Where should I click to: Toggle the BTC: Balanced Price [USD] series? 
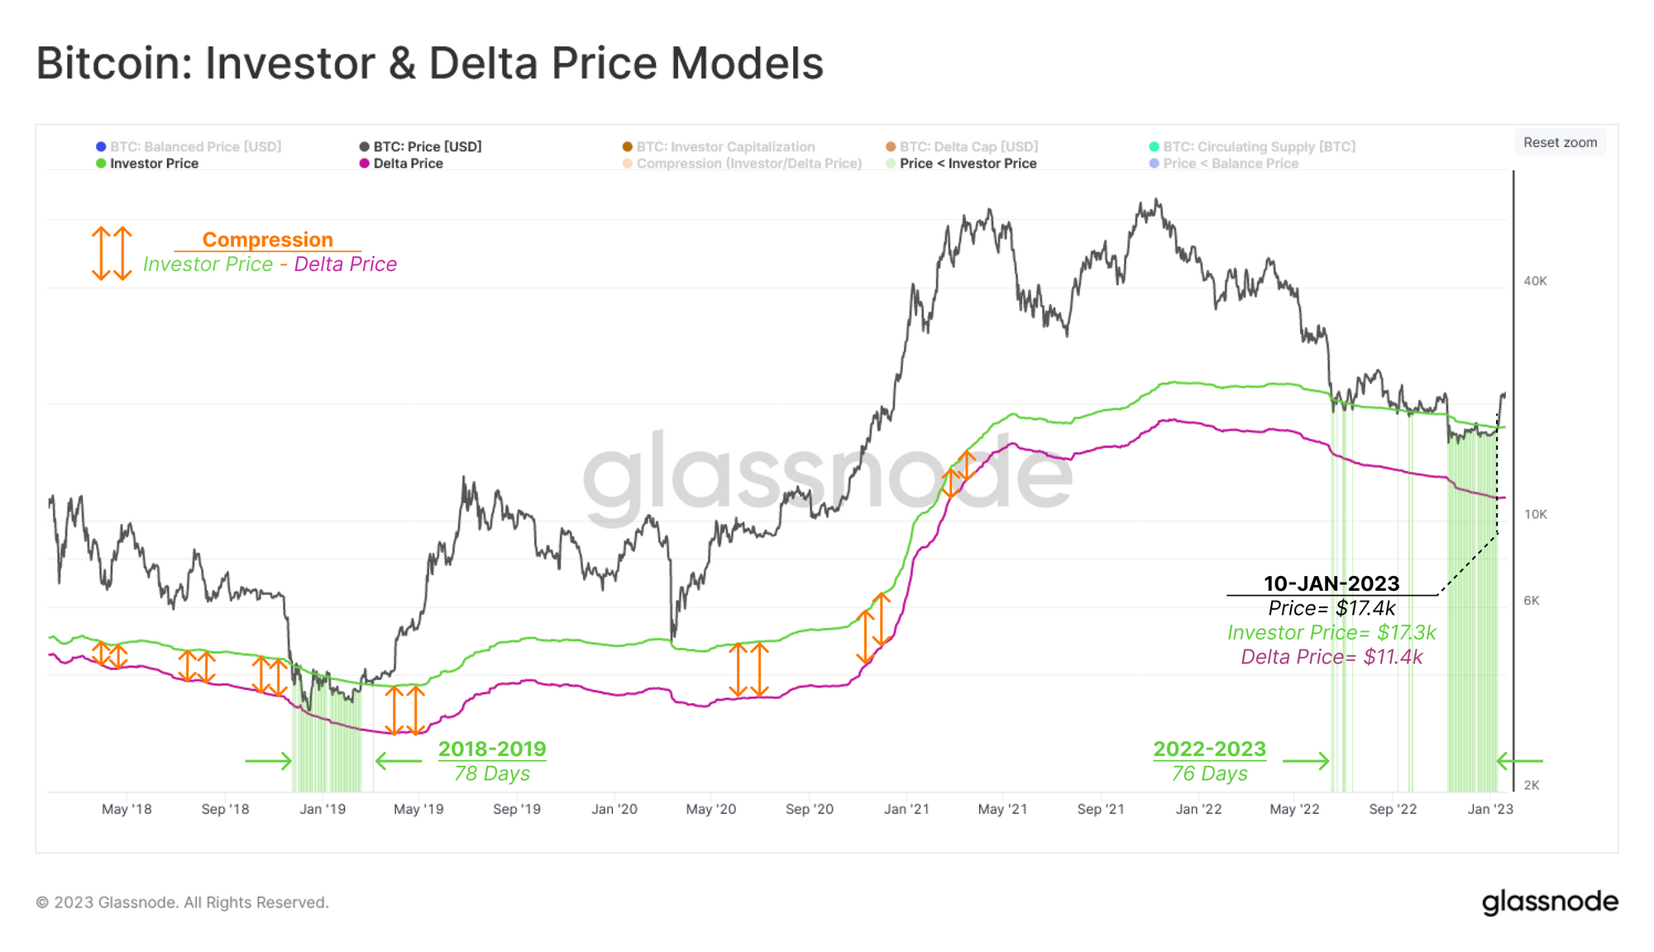(x=189, y=146)
